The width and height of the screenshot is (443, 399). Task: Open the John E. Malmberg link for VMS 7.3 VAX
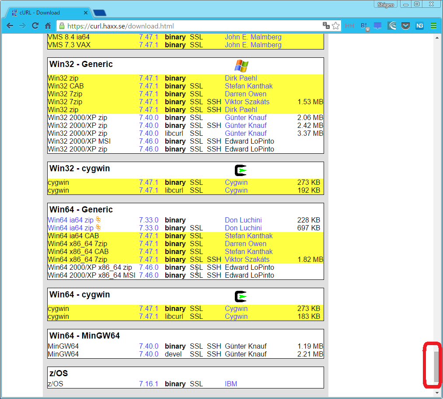tap(253, 45)
